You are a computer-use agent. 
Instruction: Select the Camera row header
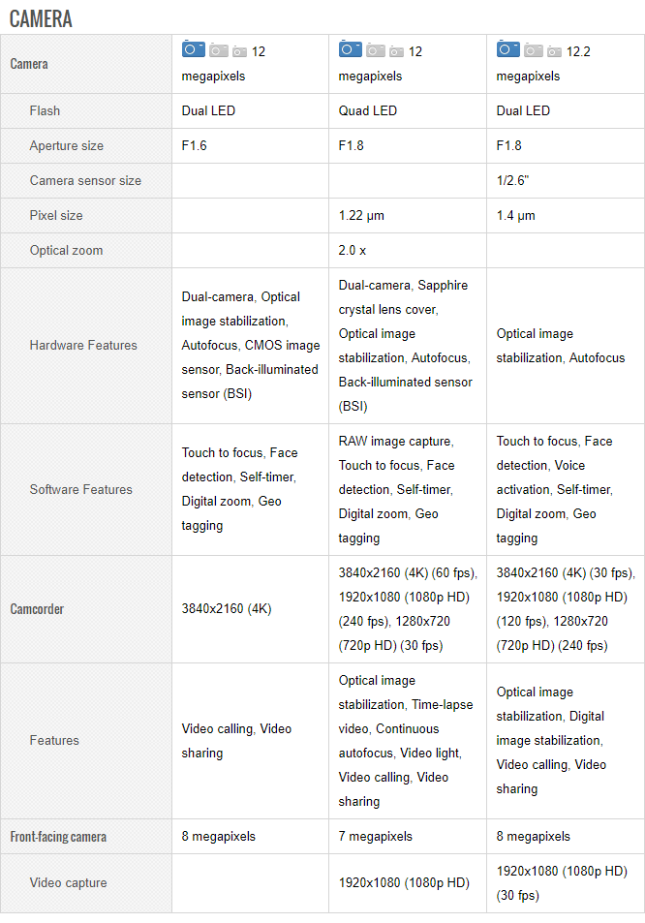pos(29,64)
